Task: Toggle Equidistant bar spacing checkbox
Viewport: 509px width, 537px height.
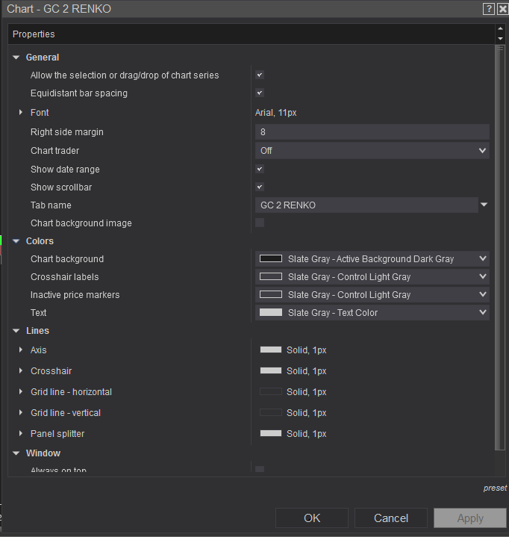Action: 260,93
